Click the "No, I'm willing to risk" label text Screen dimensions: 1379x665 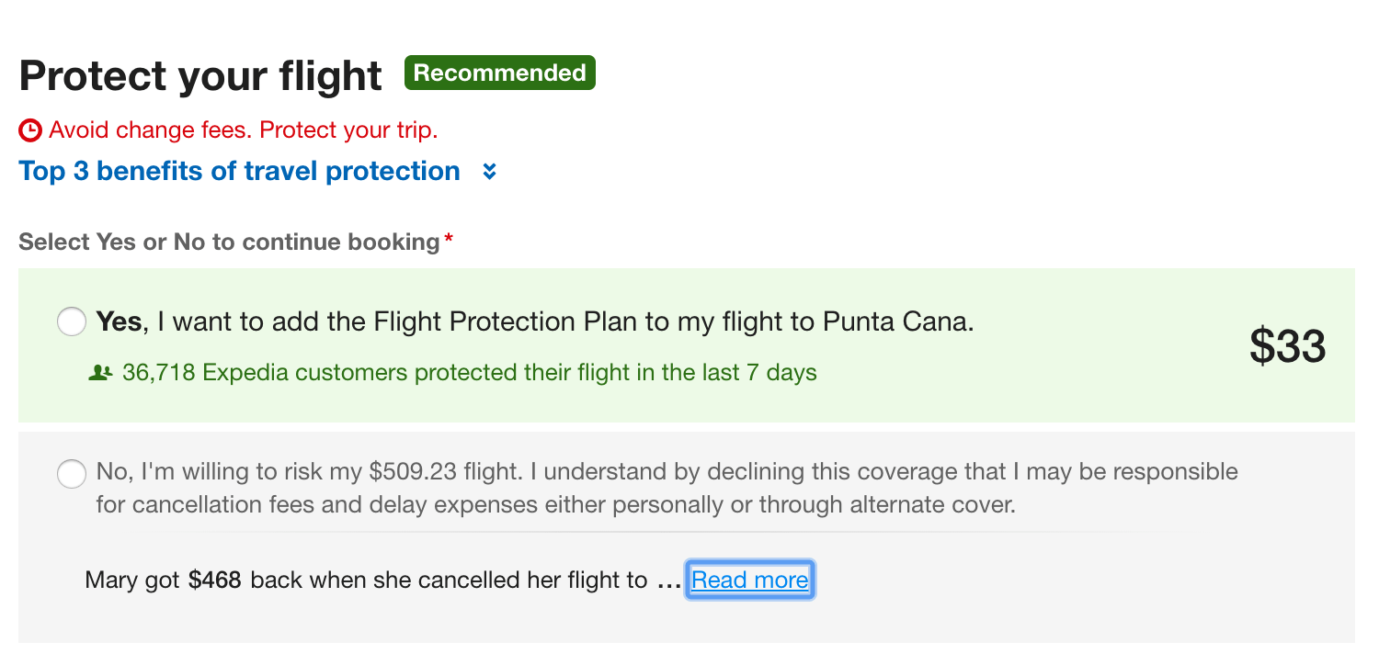(x=667, y=472)
